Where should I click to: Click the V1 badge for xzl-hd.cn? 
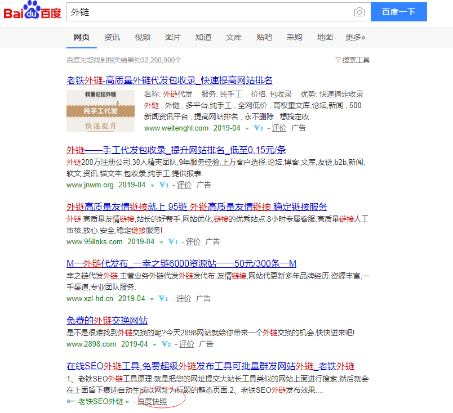point(163,298)
